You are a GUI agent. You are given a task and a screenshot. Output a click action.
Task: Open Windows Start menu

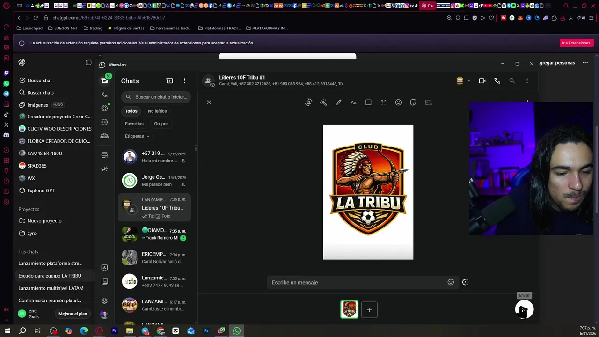pyautogui.click(x=7, y=331)
